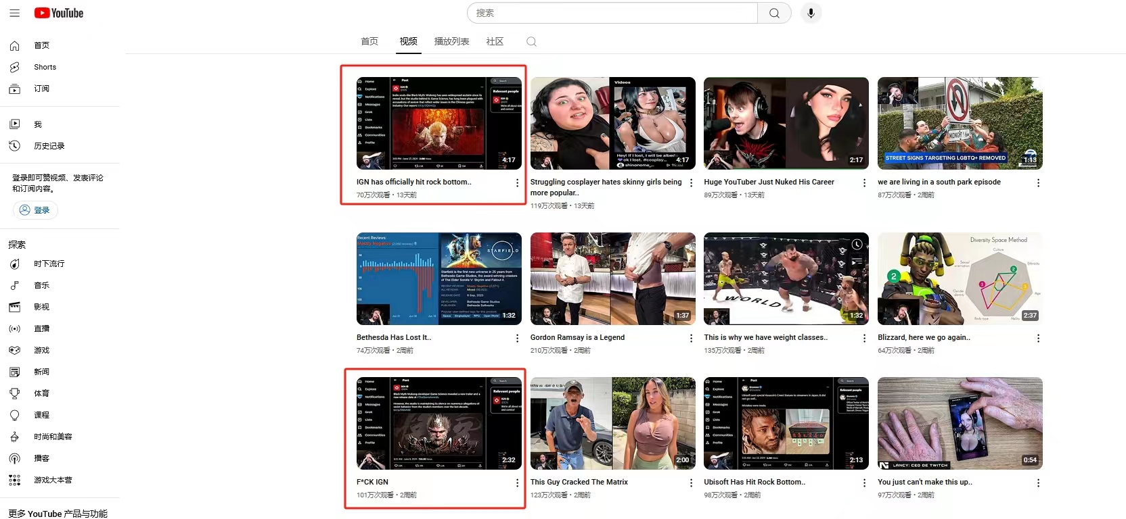Open options menu for F*CK IGN video
1126x519 pixels.
518,483
